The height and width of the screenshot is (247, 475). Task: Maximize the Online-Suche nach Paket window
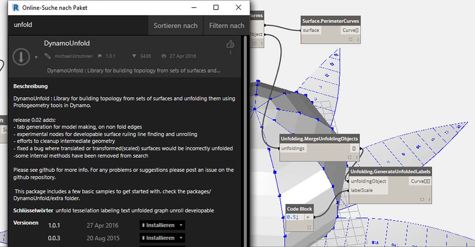pos(216,8)
